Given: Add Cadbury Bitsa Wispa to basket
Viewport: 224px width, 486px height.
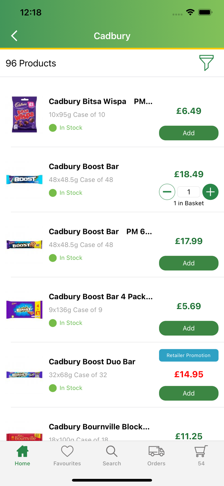Looking at the screenshot, I should (188, 133).
